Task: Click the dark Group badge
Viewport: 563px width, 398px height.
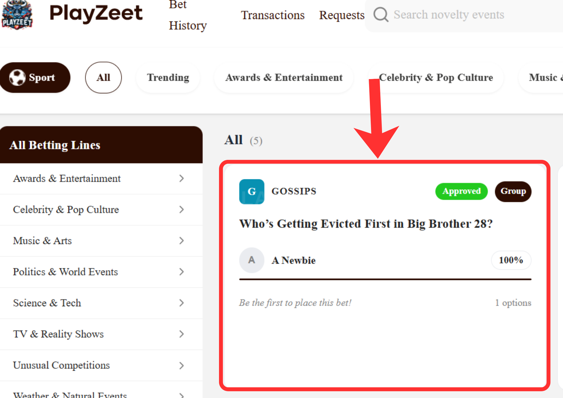Action: (513, 191)
